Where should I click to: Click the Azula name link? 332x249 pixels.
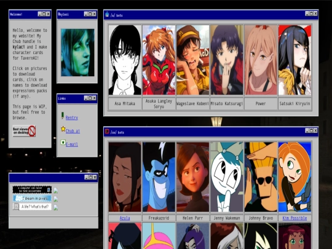[x=125, y=218]
